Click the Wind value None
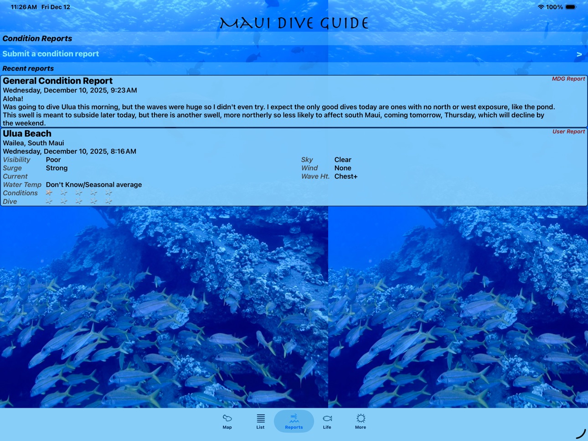The height and width of the screenshot is (441, 588). pos(343,168)
